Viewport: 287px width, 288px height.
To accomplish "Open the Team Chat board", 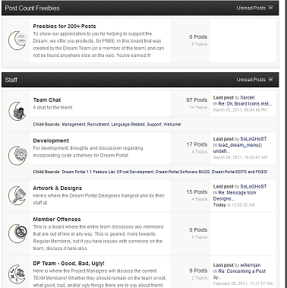I will point(47,100).
